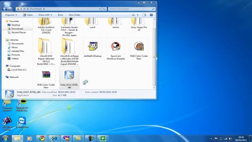Select the Sony Vegas Pro 10 folder

[139, 24]
